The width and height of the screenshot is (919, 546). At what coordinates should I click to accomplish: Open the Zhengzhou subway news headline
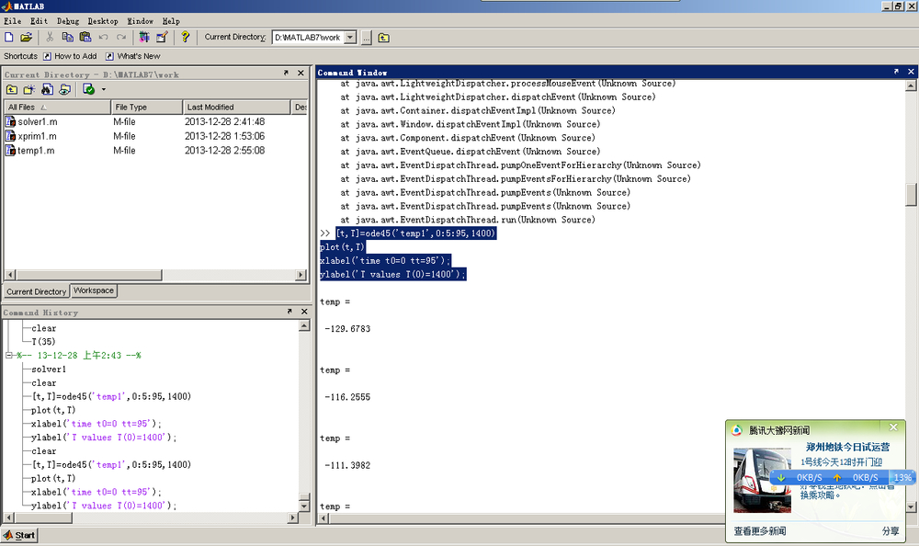[847, 447]
